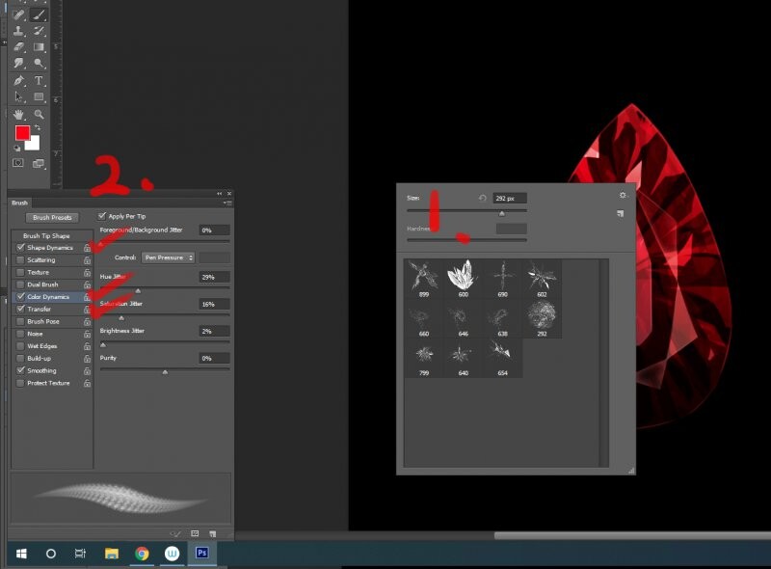Select the Pen tool
The width and height of the screenshot is (771, 569).
19,81
